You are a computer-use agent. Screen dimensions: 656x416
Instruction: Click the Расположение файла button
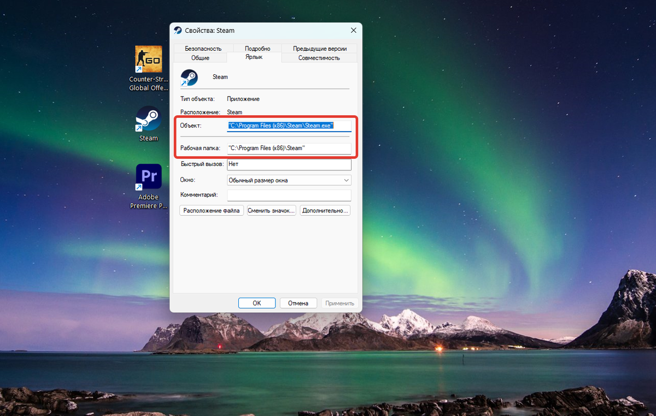pos(212,210)
